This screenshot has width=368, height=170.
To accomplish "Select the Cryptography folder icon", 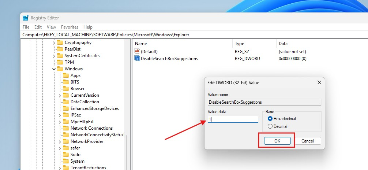I will 60,42.
